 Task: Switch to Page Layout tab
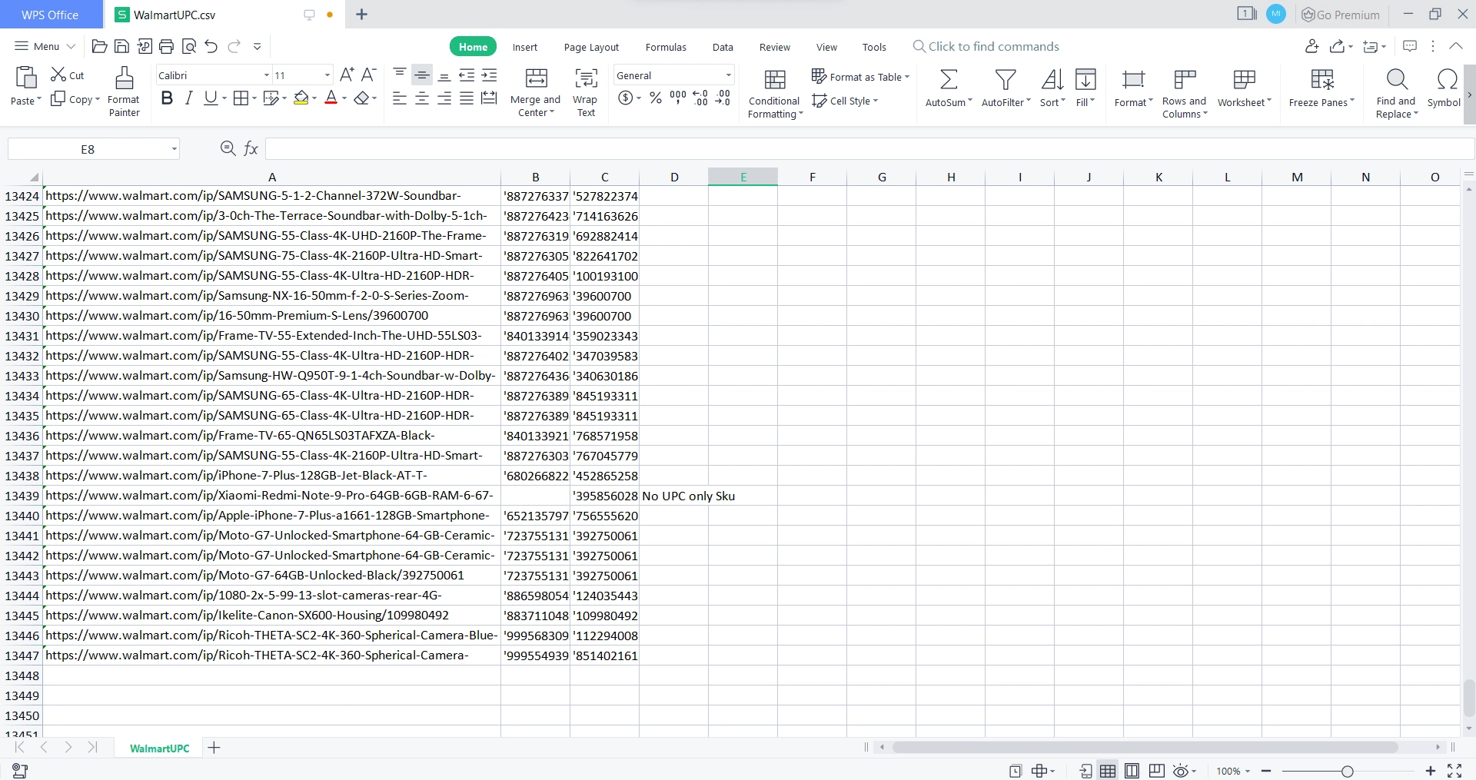click(591, 47)
